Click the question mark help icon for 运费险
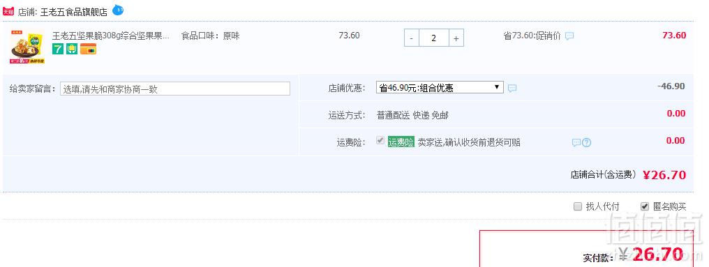This screenshot has width=709, height=267. click(x=586, y=143)
